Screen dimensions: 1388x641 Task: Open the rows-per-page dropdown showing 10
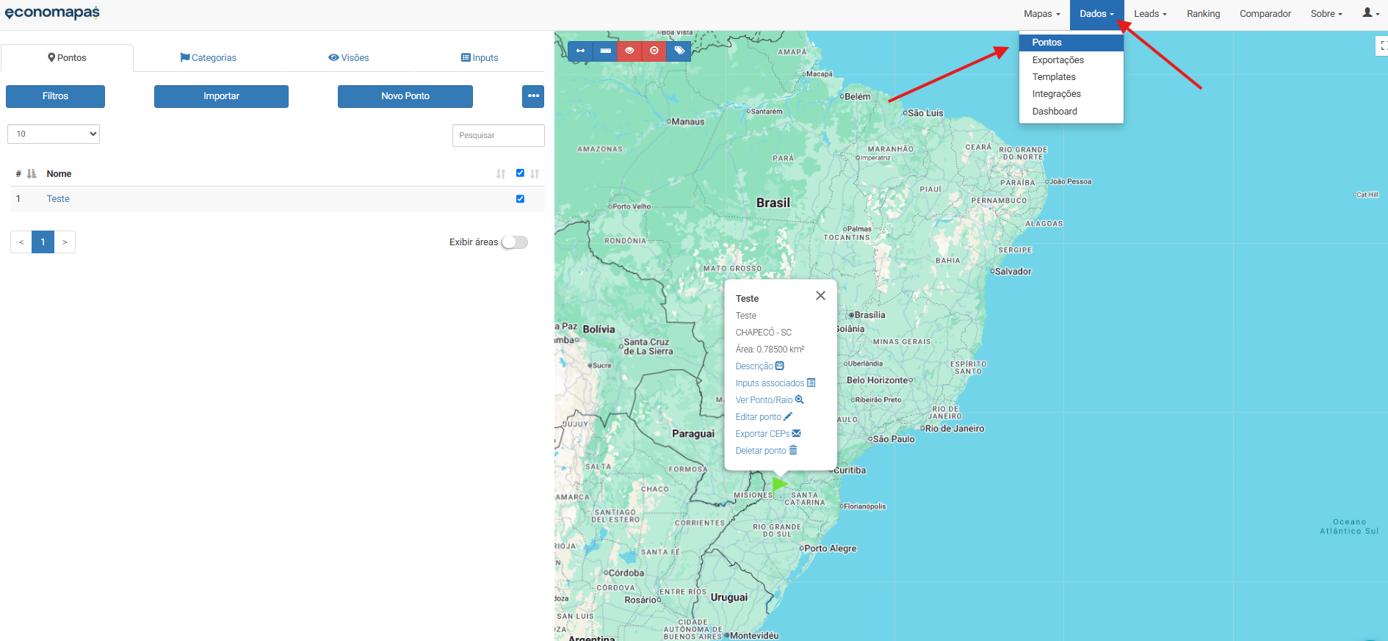[54, 134]
